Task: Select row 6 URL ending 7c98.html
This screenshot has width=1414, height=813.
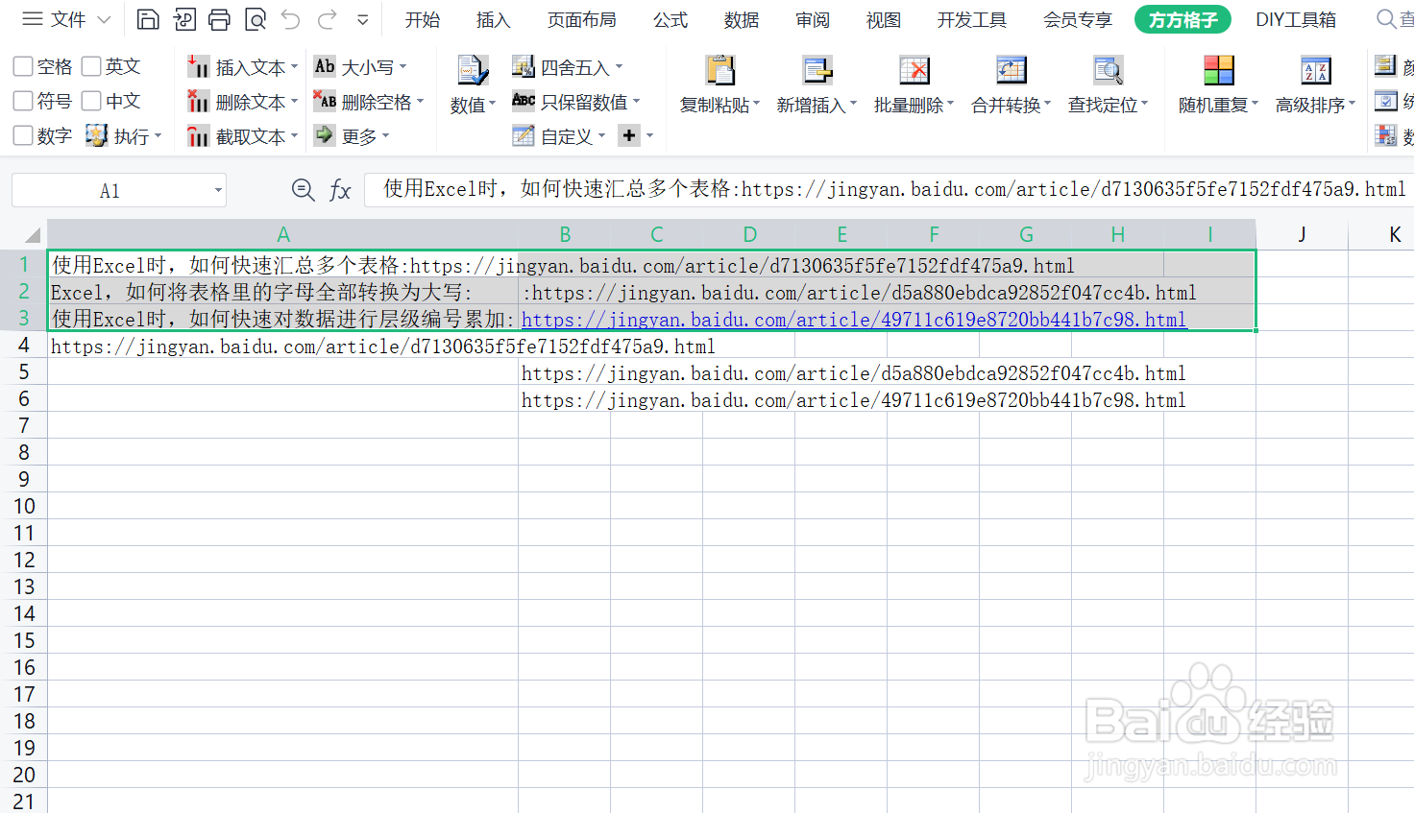Action: 854,400
